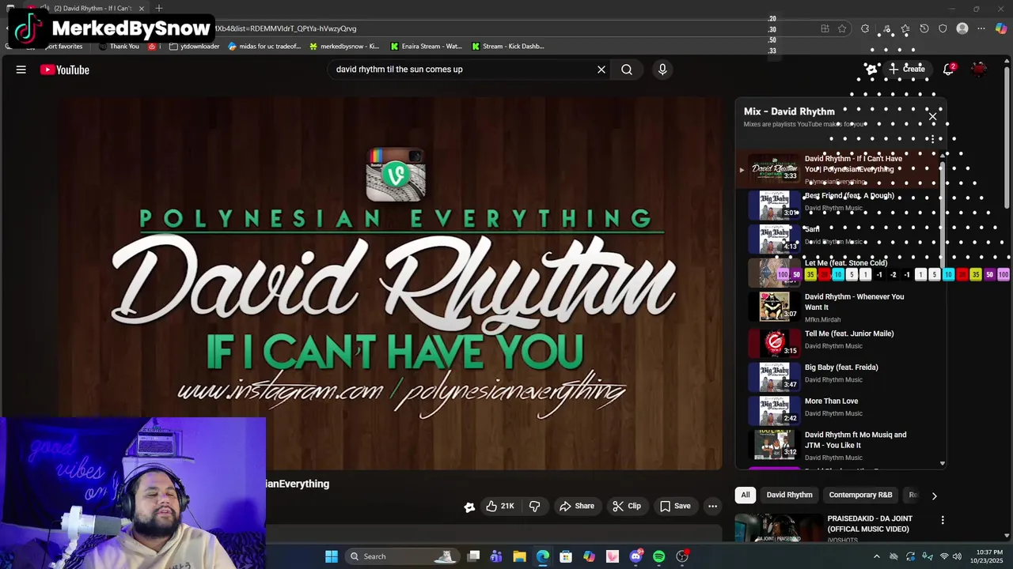
Task: Open File Explorer from the taskbar
Action: point(519,556)
